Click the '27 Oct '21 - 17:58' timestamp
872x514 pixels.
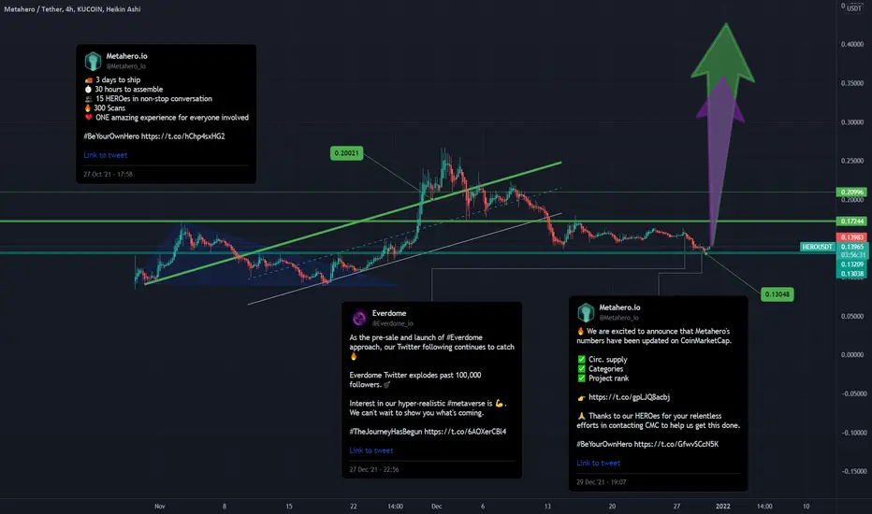pos(108,174)
